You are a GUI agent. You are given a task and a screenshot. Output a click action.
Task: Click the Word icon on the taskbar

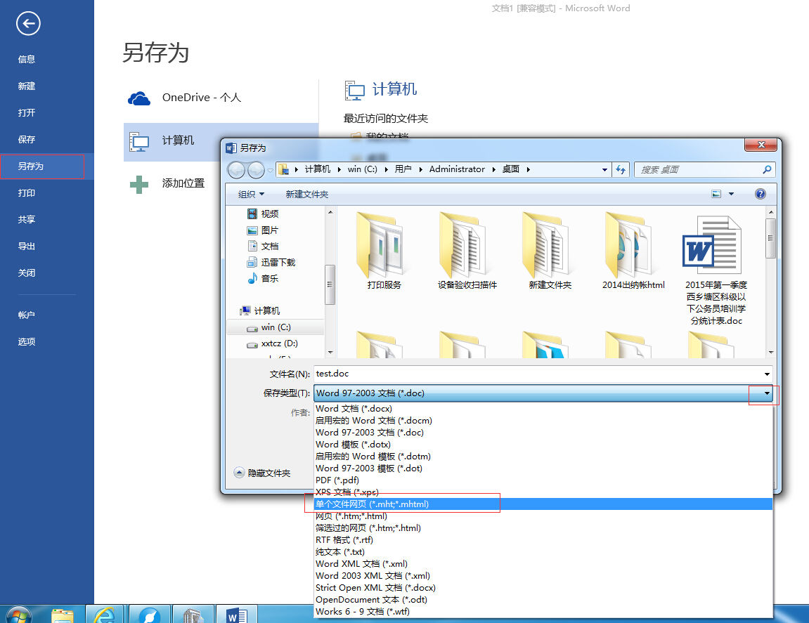click(x=236, y=615)
